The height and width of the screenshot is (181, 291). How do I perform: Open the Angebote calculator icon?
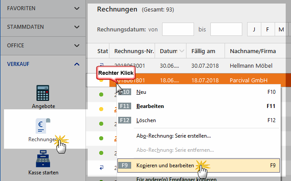tap(43, 93)
